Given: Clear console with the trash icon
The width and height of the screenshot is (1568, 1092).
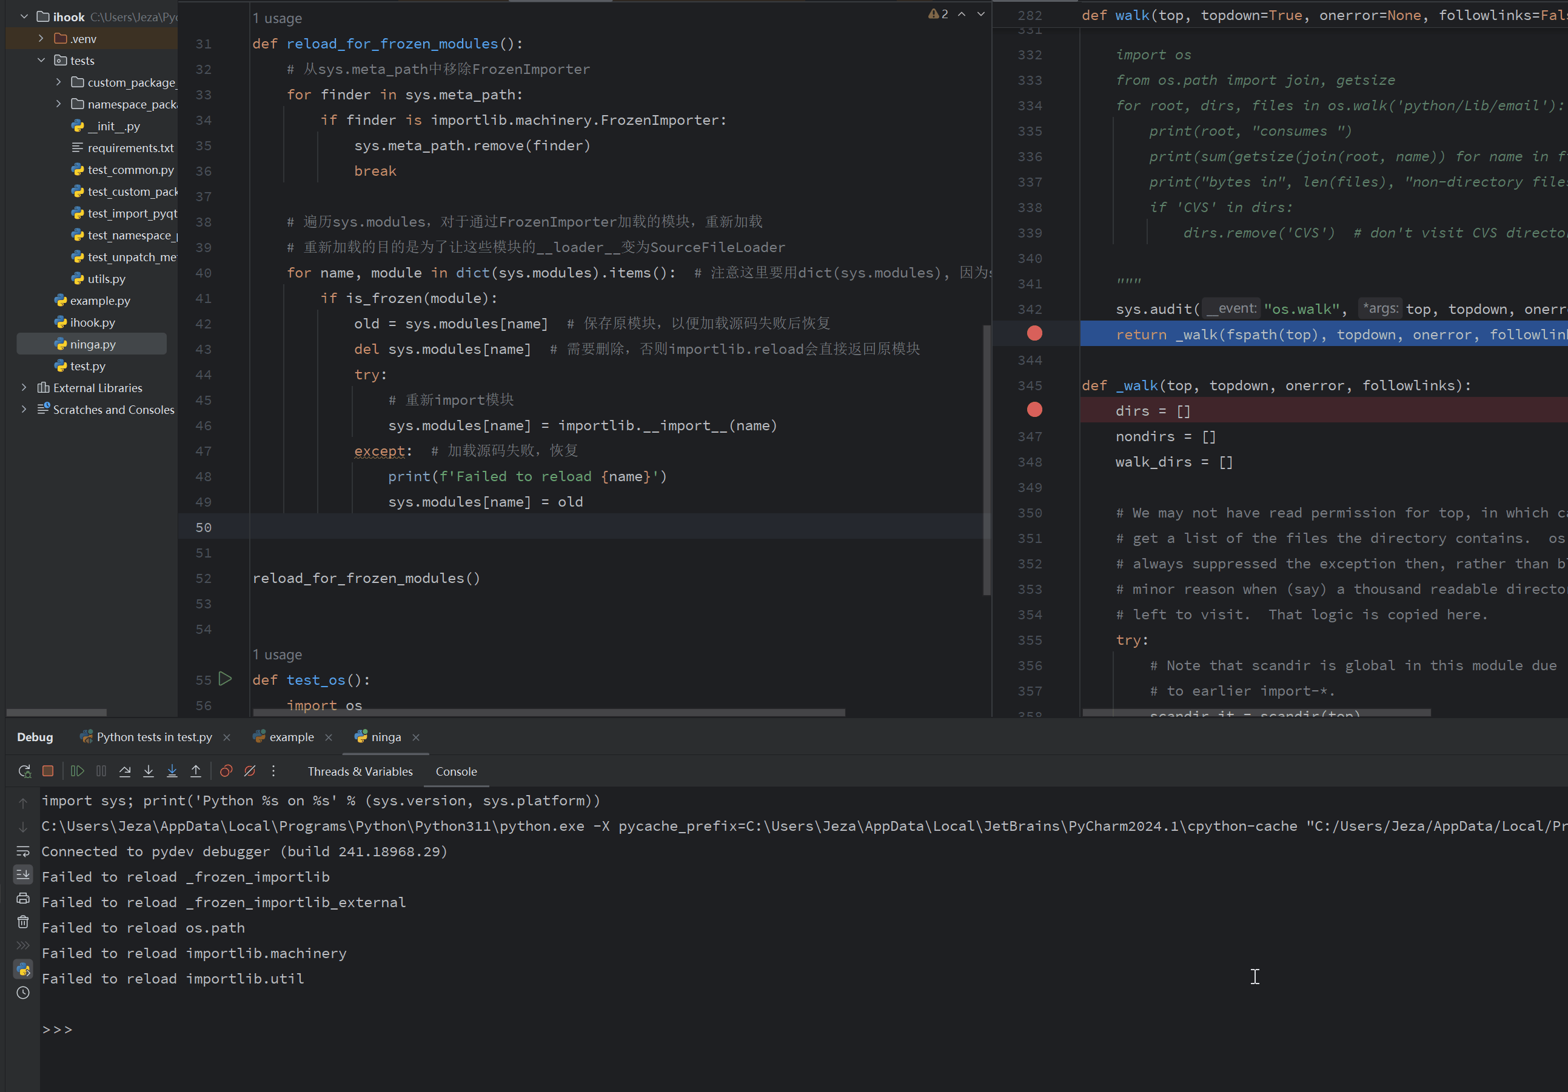Looking at the screenshot, I should (x=23, y=922).
